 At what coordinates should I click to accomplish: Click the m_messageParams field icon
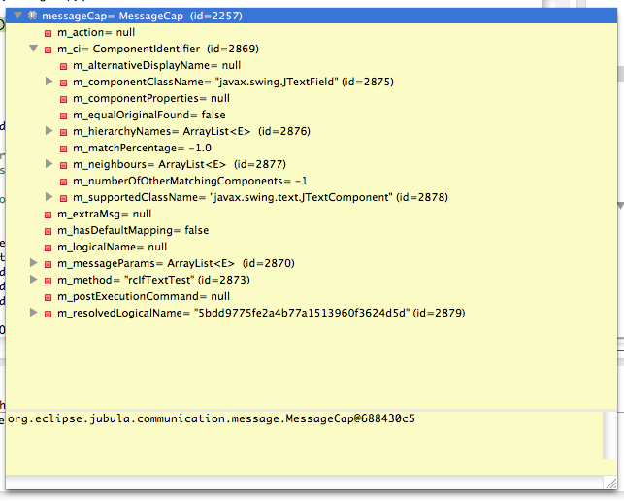coord(49,264)
